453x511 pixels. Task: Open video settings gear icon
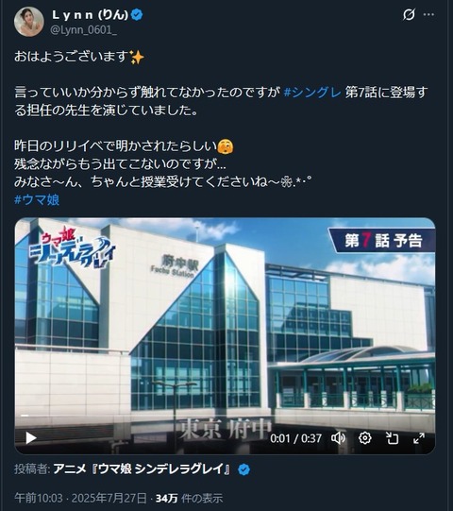364,438
